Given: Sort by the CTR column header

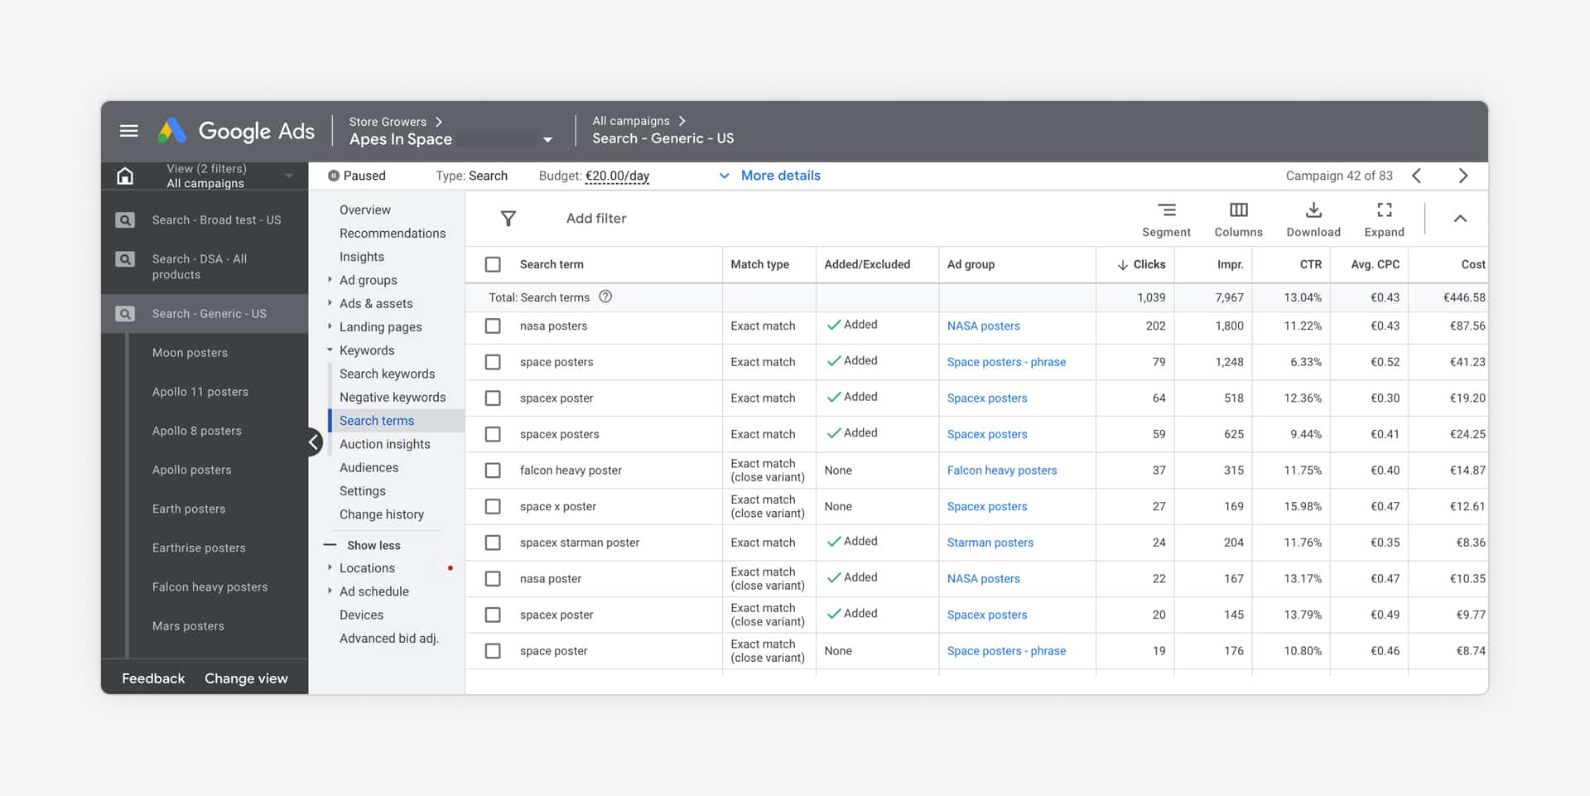Looking at the screenshot, I should pos(1310,264).
